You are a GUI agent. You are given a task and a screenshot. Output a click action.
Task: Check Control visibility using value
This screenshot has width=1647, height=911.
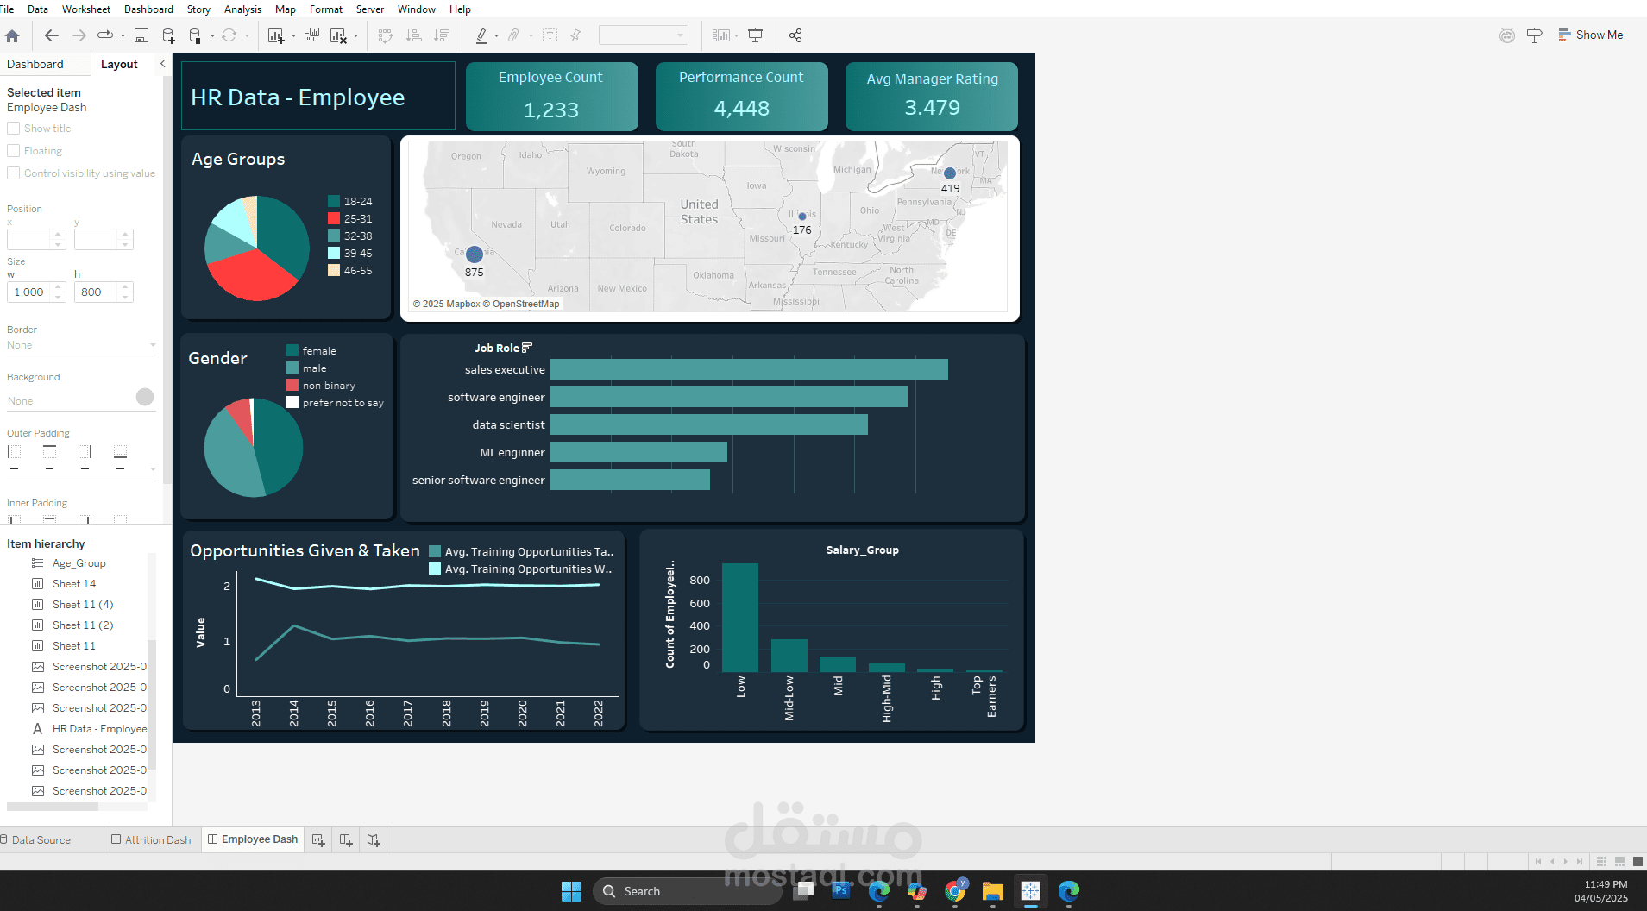coord(13,173)
